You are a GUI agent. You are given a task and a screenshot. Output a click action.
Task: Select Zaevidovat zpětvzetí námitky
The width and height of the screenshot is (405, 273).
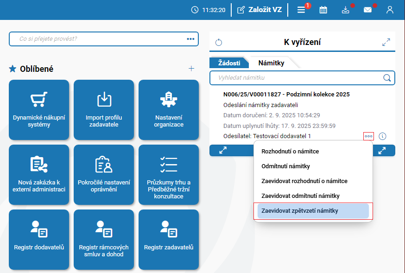click(313, 211)
